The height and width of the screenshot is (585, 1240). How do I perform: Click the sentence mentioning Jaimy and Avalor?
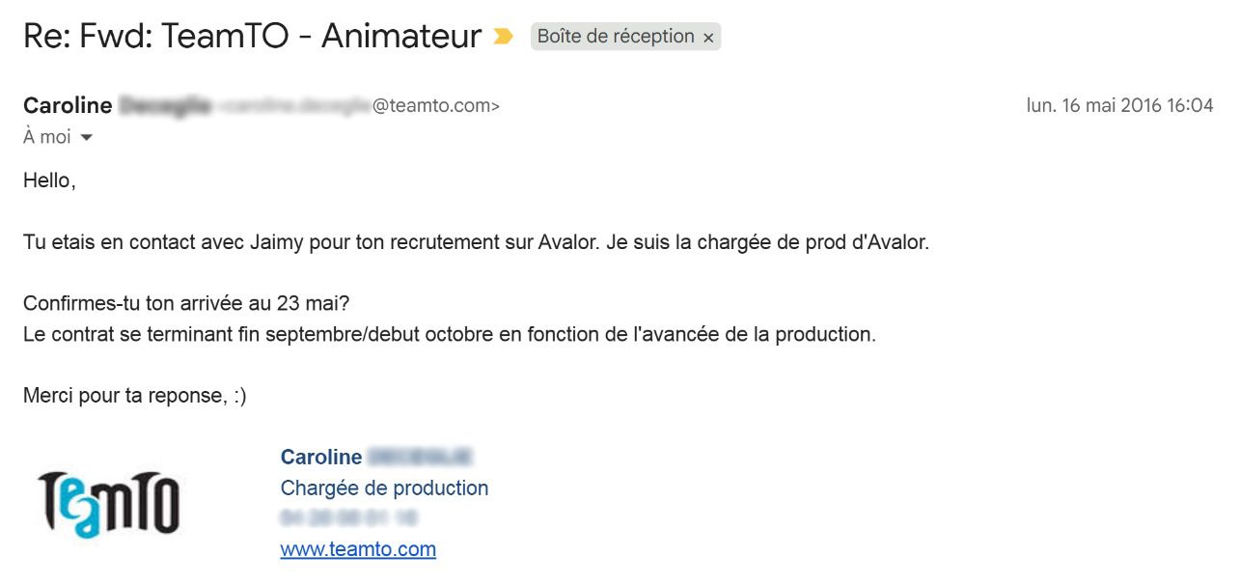coord(476,242)
